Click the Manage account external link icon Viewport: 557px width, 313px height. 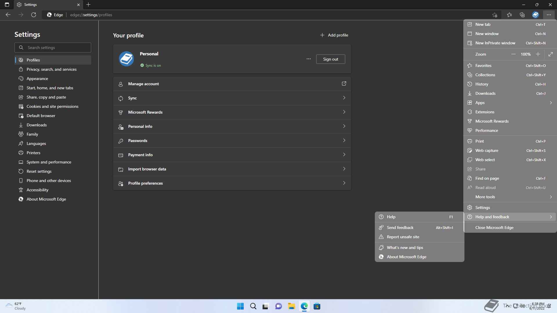coord(344,84)
